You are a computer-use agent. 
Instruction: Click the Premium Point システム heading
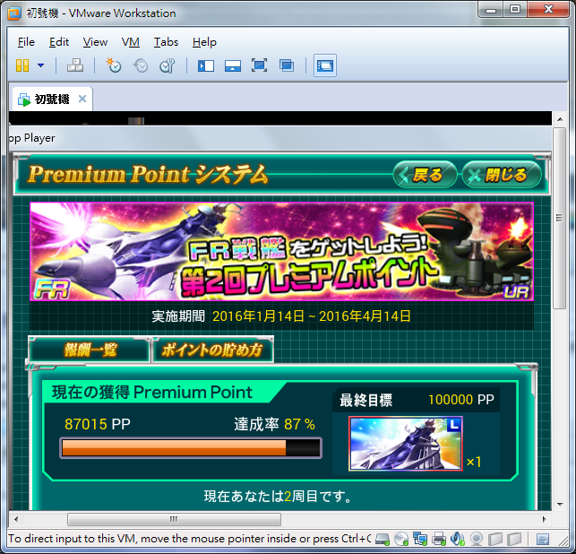pos(148,174)
